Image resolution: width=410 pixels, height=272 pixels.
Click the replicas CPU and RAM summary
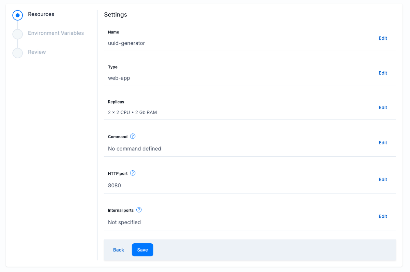click(132, 112)
